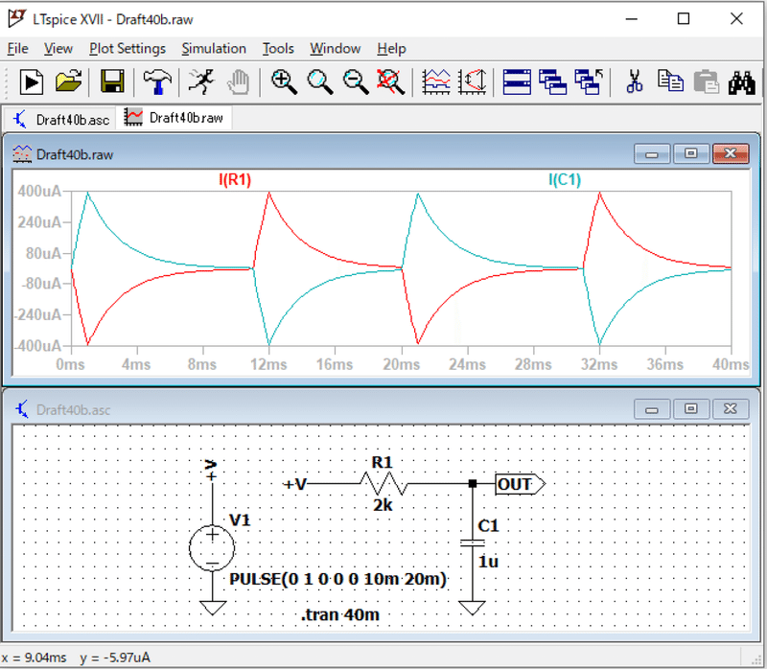Click the I(C1) trace label
767x669 pixels.
click(564, 179)
